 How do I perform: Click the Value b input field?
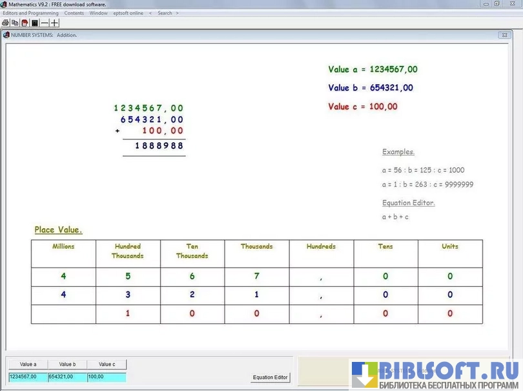pyautogui.click(x=67, y=377)
